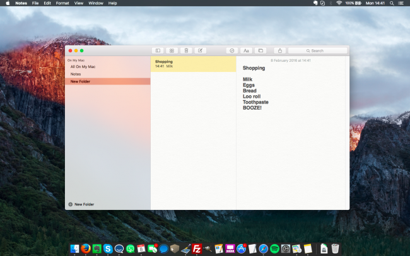Viewport: 410px width, 256px height.
Task: Launch Safari from the Dock
Action: point(263,248)
